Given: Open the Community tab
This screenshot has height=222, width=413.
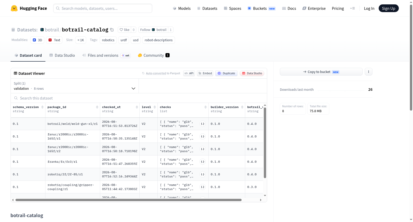Looking at the screenshot, I should (154, 55).
